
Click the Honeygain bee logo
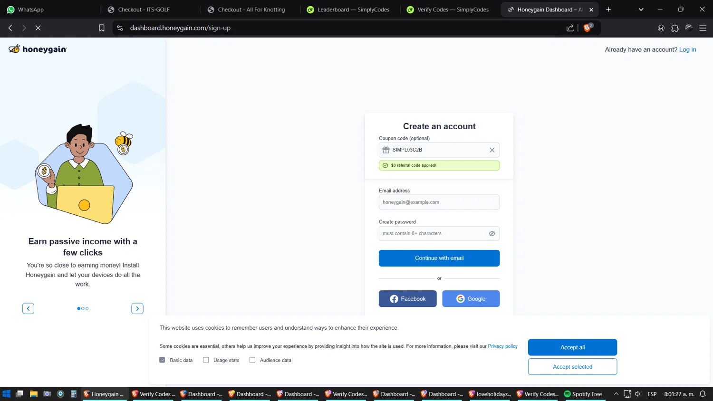(38, 49)
